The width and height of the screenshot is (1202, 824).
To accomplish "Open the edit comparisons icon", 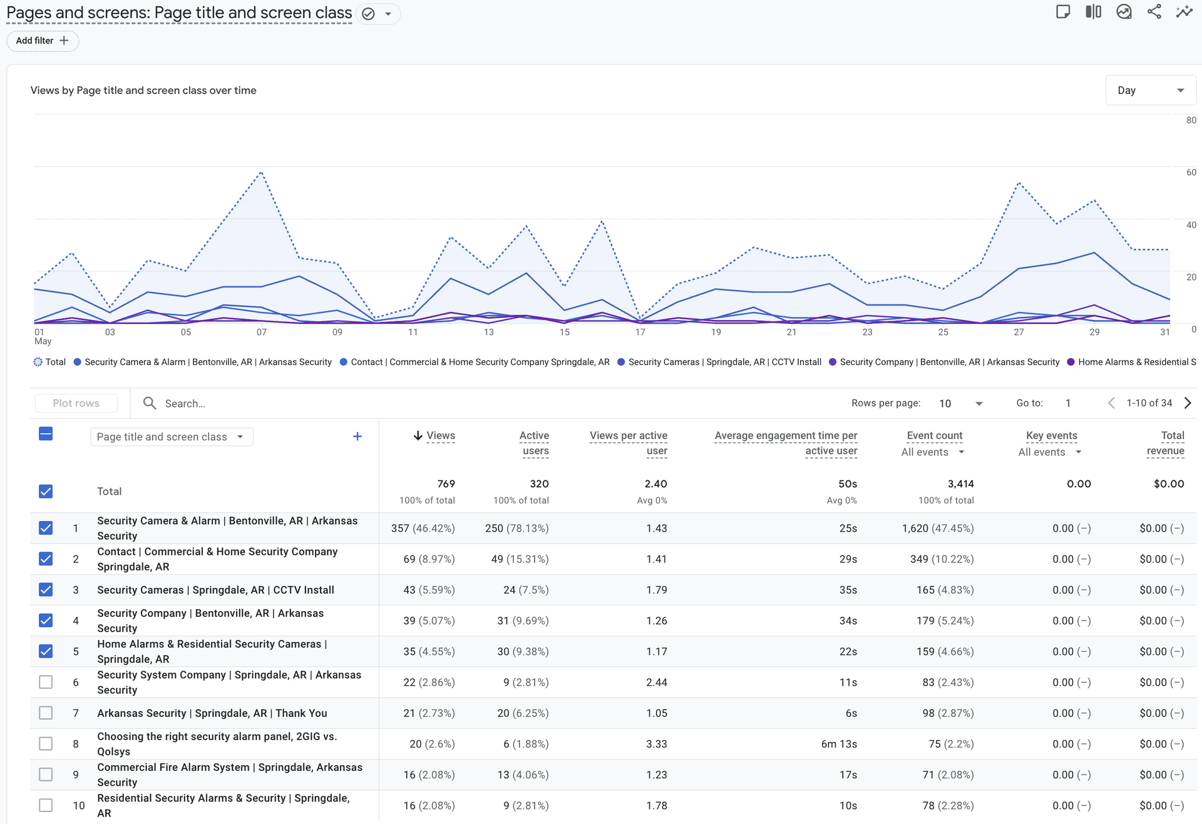I will [1093, 12].
